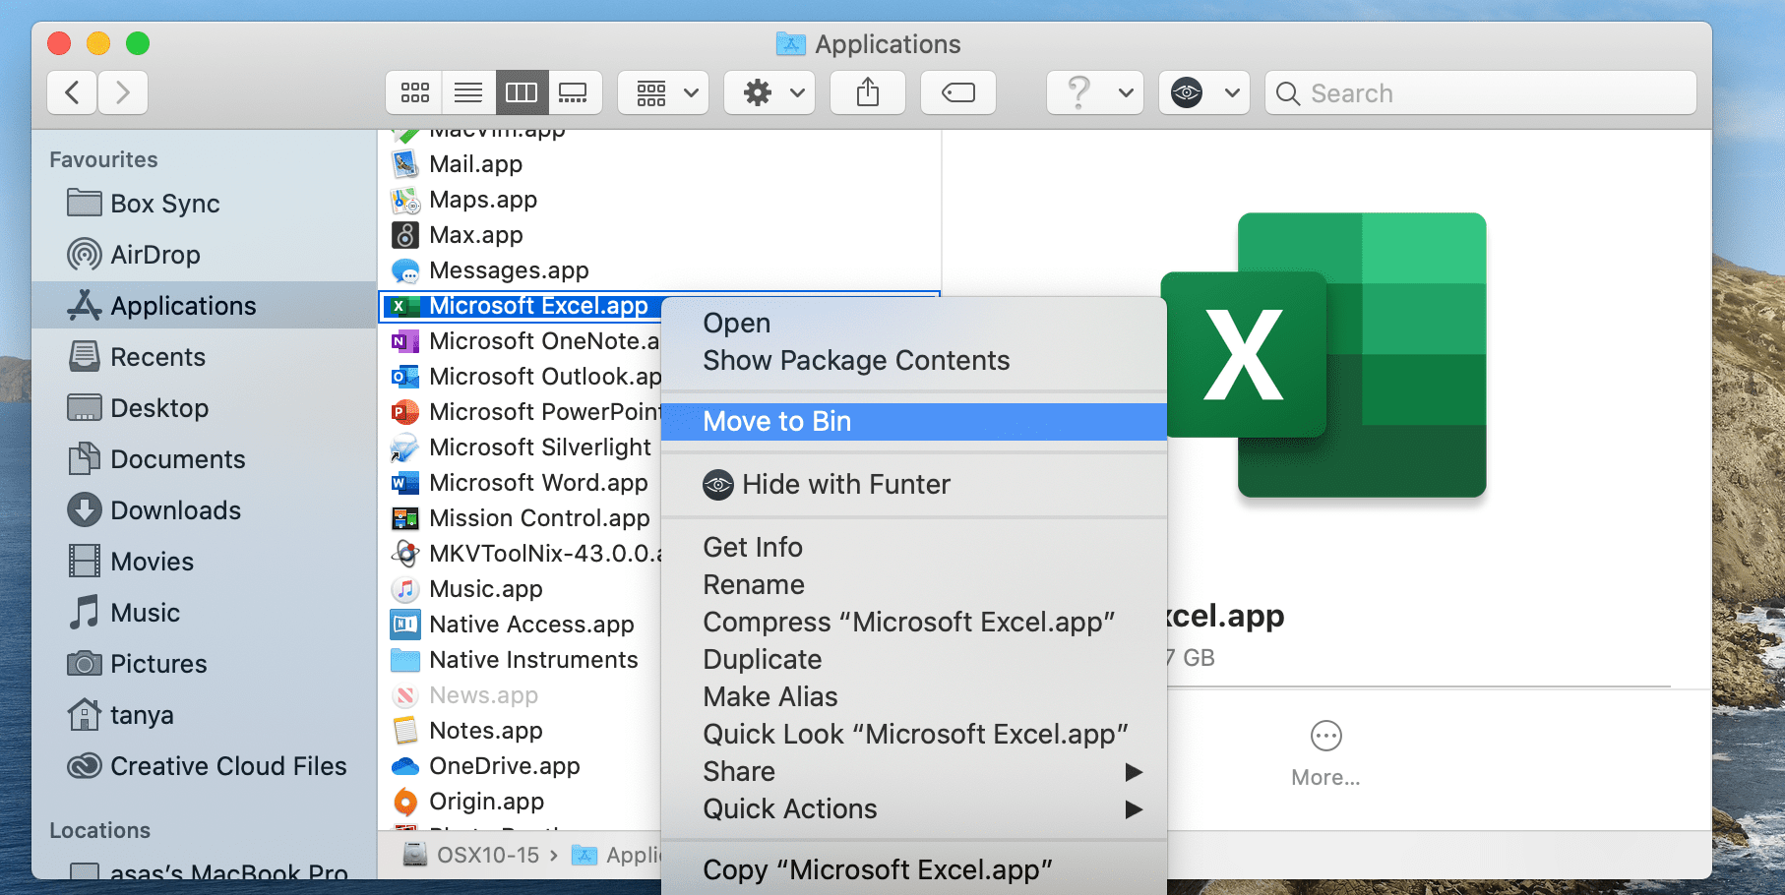Viewport: 1785px width, 895px height.
Task: Select Show Package Contents
Action: coord(855,360)
